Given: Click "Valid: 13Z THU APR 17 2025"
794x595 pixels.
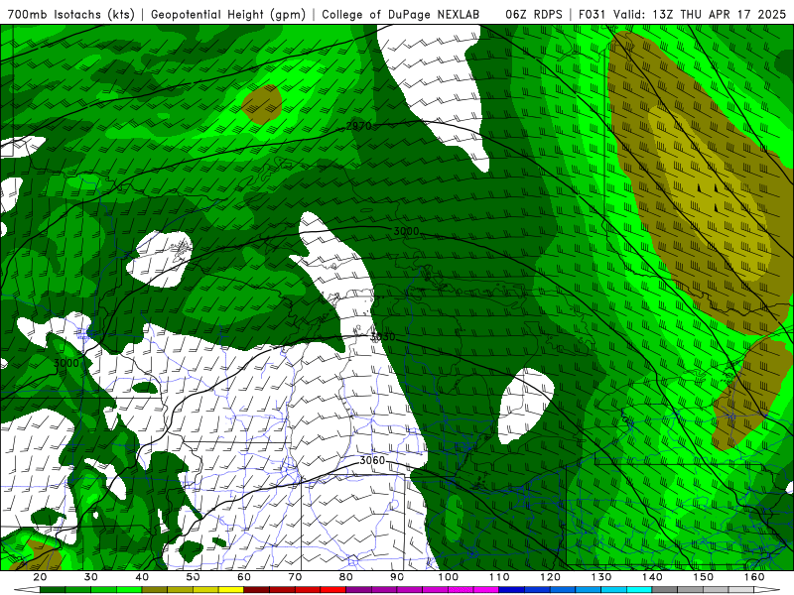Looking at the screenshot, I should pyautogui.click(x=700, y=14).
